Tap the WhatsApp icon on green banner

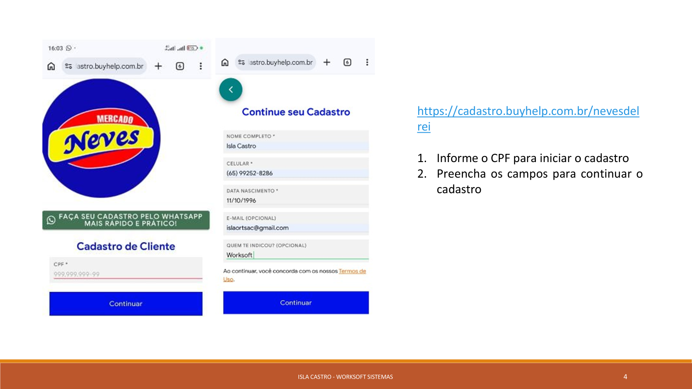(51, 220)
